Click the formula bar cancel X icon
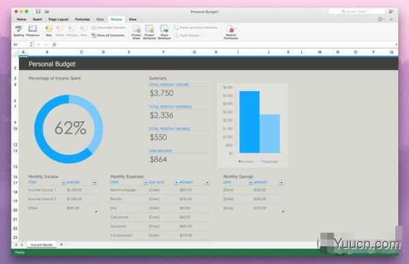This screenshot has height=264, width=409. click(x=39, y=45)
